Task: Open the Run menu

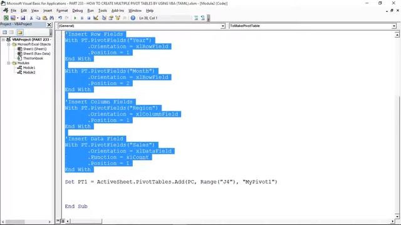Action: pos(90,11)
